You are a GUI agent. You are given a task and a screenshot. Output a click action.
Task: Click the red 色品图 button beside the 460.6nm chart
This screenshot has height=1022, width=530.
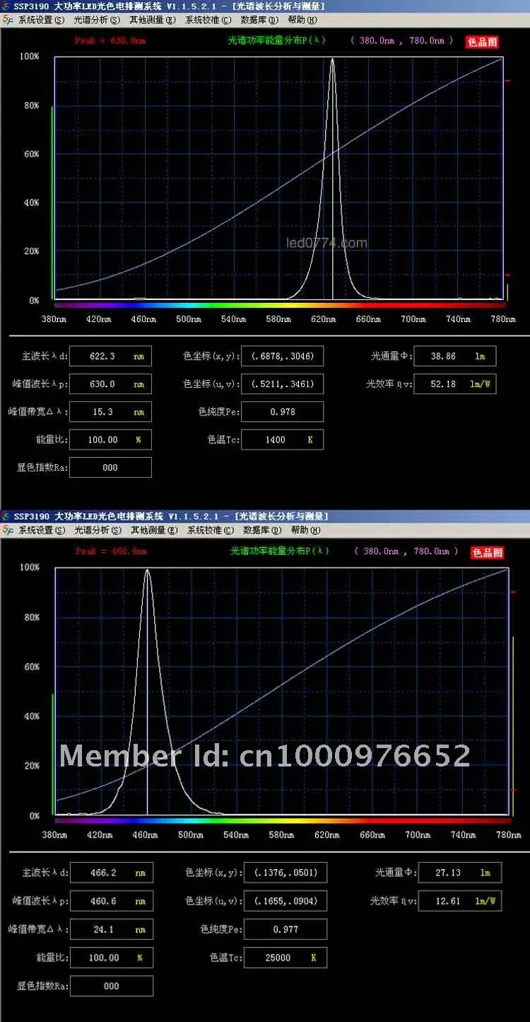[488, 553]
